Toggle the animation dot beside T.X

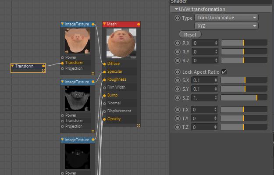click(178, 110)
